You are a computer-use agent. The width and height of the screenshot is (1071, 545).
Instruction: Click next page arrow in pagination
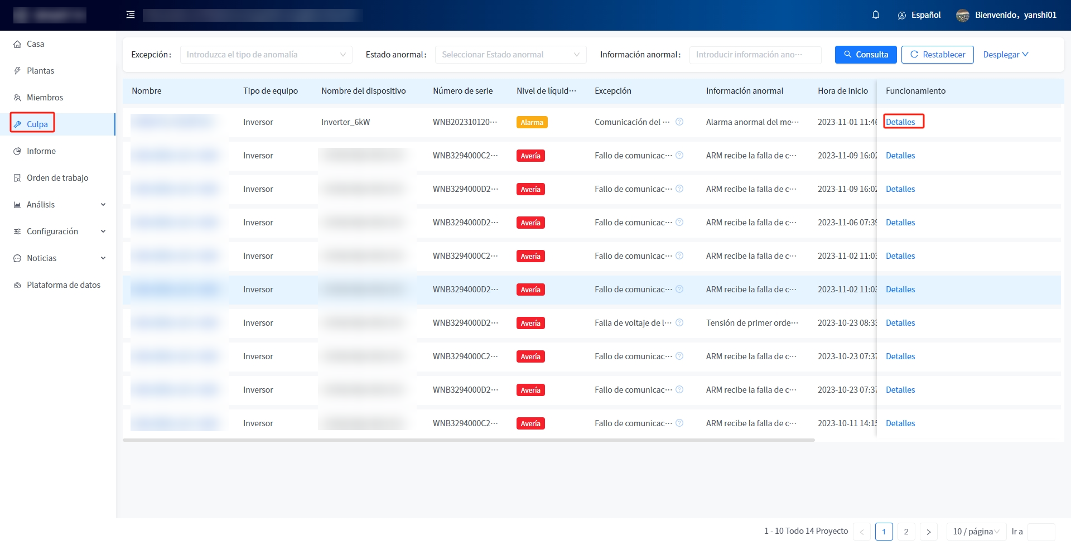point(929,532)
